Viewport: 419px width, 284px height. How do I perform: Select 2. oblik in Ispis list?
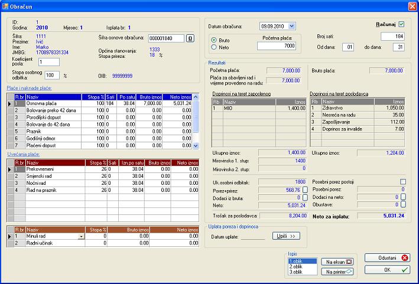click(295, 266)
